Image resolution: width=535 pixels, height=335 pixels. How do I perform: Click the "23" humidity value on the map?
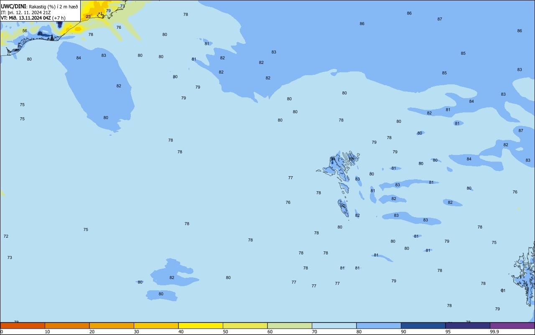pos(88,17)
